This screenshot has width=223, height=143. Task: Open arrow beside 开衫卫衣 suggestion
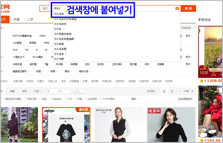tap(66, 54)
